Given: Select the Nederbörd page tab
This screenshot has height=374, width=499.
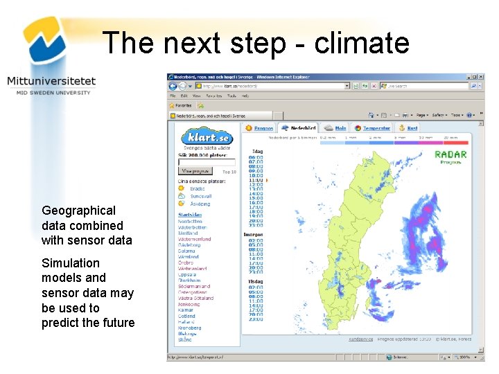Looking at the screenshot, I should (298, 128).
